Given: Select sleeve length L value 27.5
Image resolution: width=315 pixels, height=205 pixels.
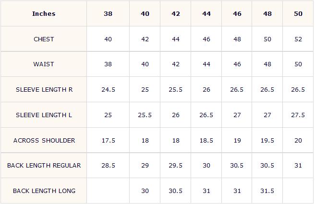Looking at the screenshot, I should (298, 115).
